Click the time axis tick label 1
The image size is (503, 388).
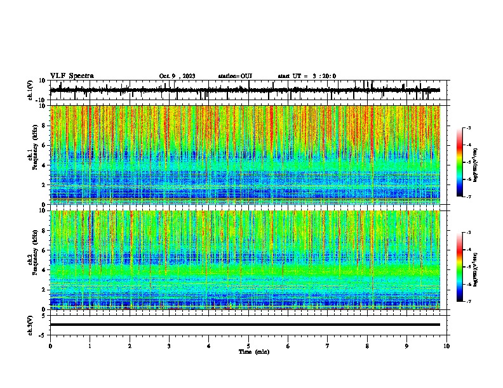(x=90, y=346)
